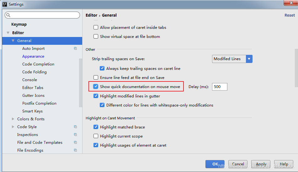Select Inspections in the tree
The height and width of the screenshot is (172, 298).
pos(28,135)
